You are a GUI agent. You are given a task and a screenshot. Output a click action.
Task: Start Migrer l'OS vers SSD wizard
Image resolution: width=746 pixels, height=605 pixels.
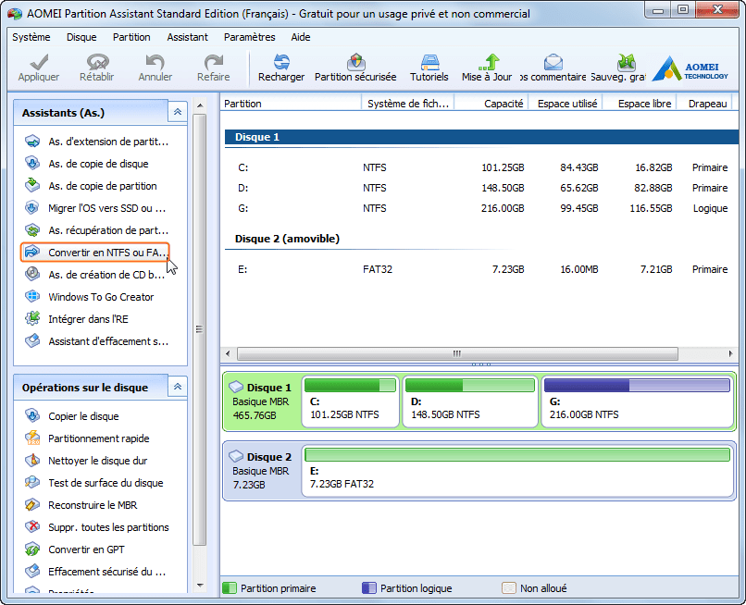tap(95, 208)
